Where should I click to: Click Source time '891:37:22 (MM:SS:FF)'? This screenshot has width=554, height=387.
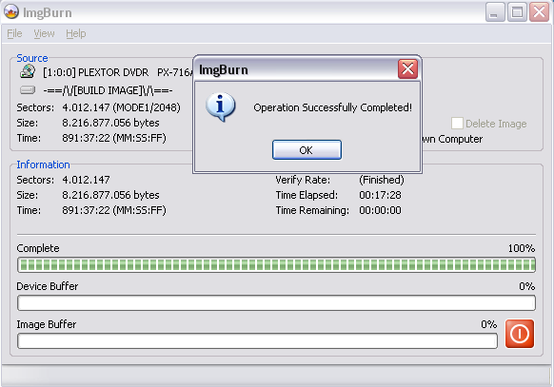click(114, 138)
